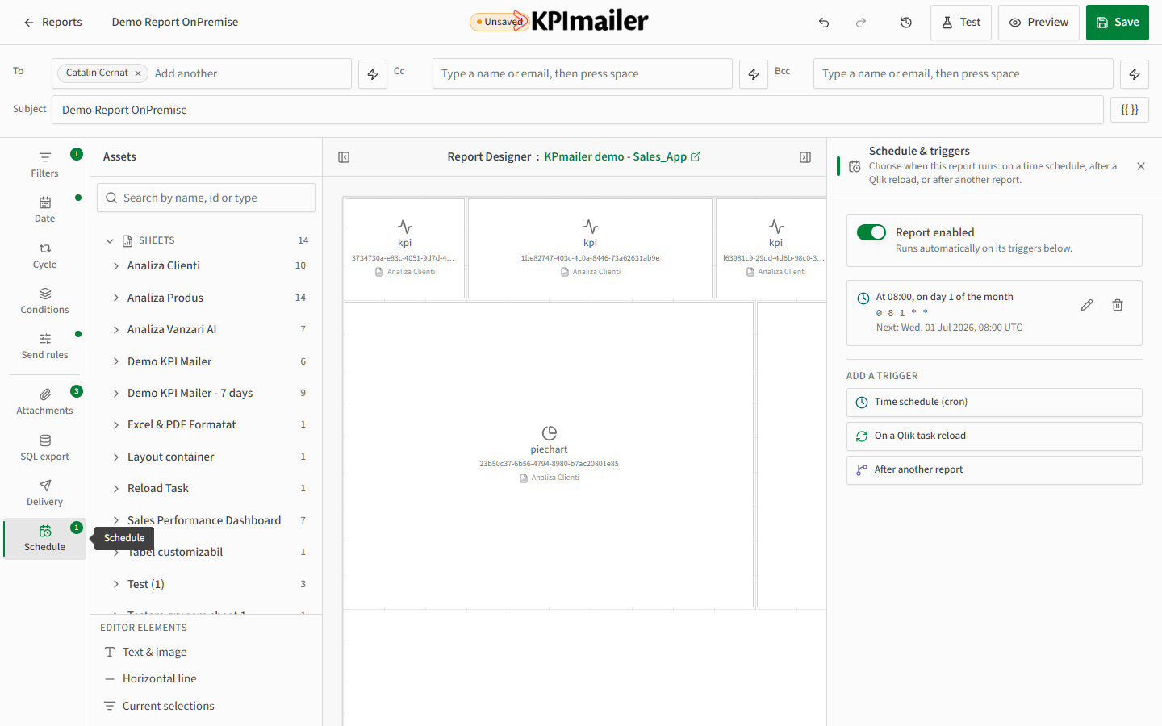1162x726 pixels.
Task: Click Add another recipient field
Action: pyautogui.click(x=250, y=73)
